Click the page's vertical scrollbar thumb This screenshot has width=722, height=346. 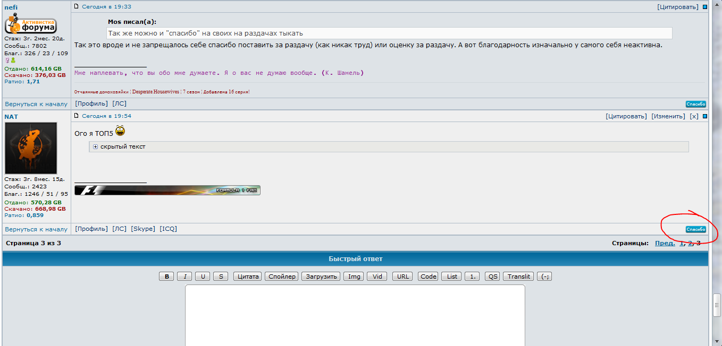point(717,305)
